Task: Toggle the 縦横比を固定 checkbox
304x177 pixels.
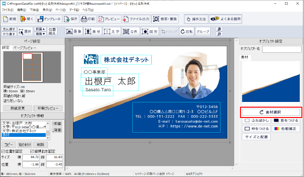Action: [32, 151]
